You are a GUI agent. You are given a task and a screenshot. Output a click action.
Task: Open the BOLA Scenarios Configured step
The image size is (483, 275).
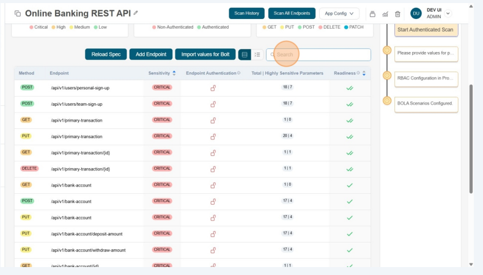tap(426, 103)
